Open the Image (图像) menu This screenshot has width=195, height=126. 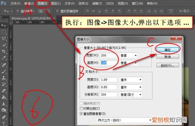click(x=43, y=4)
